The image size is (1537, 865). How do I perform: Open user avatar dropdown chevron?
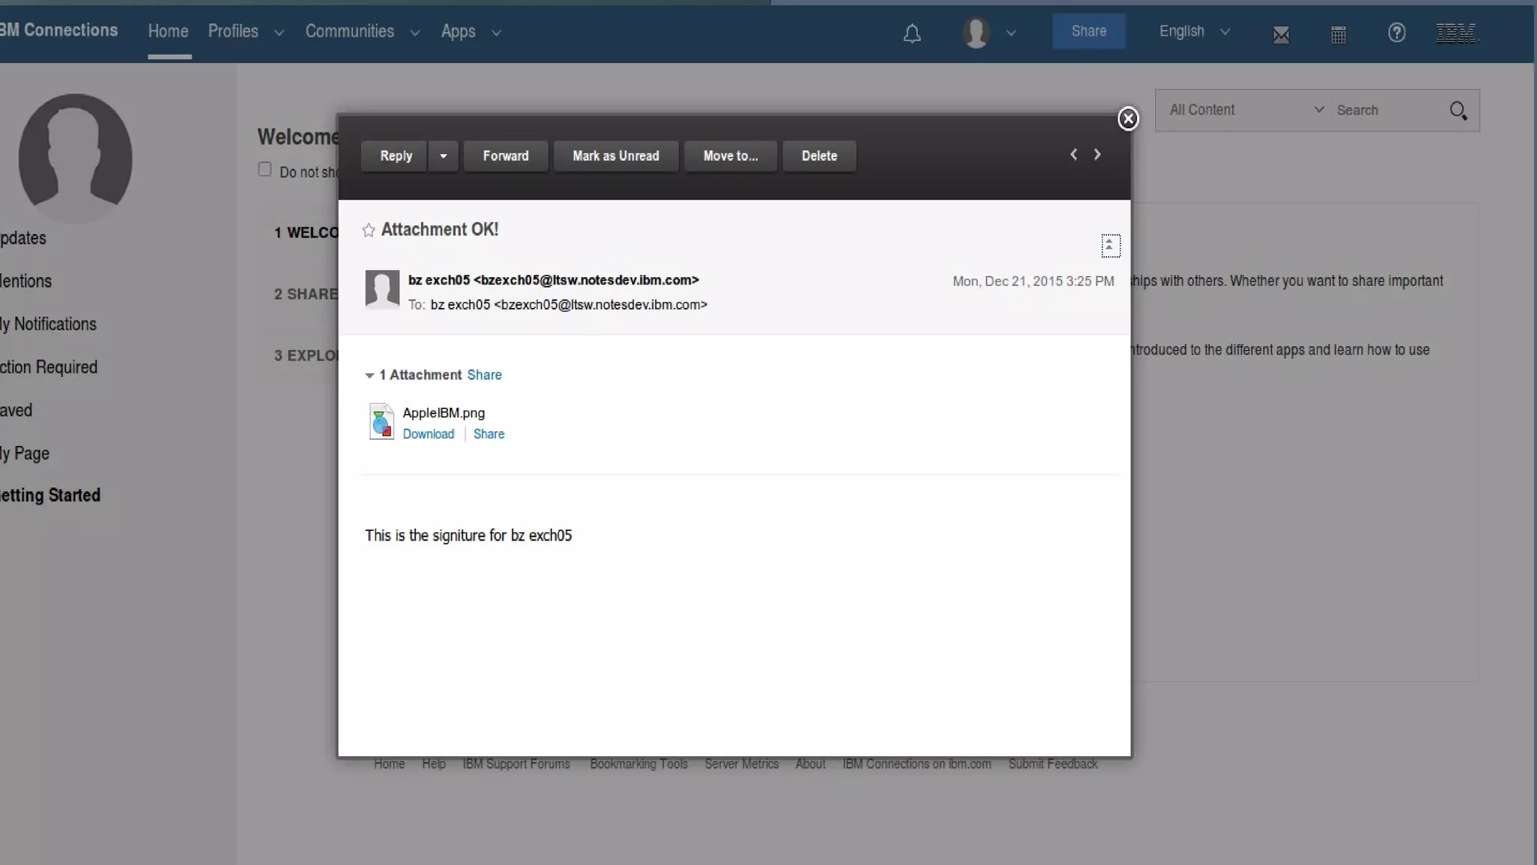(1011, 33)
